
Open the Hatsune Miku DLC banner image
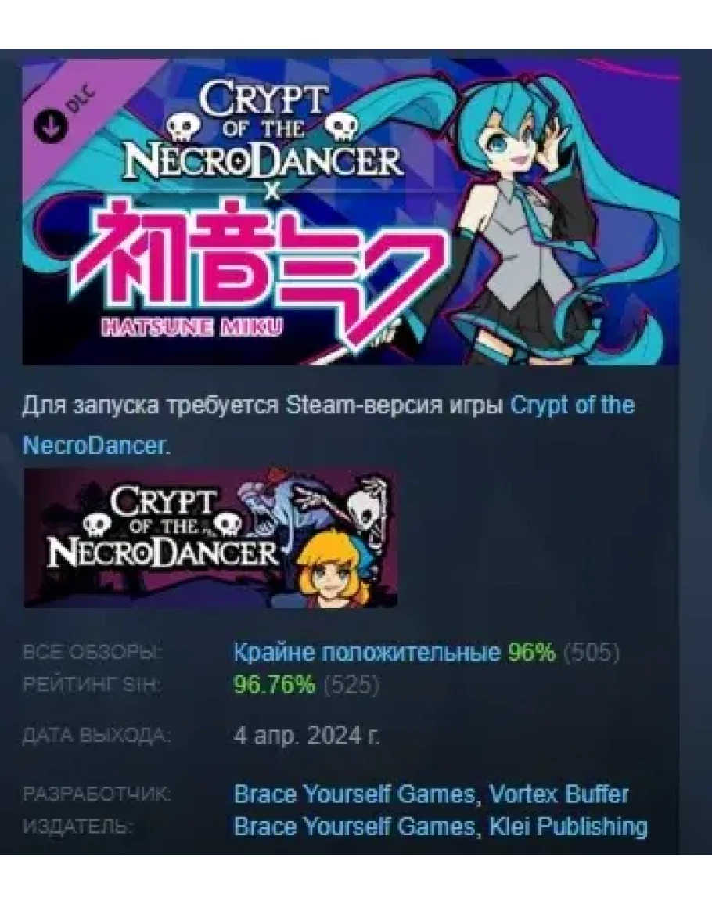[x=351, y=211]
